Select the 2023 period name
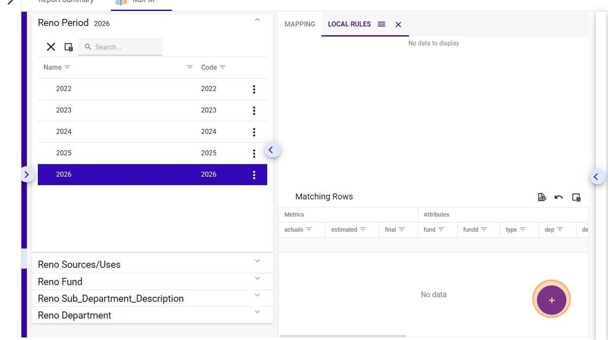The image size is (608, 340). [64, 110]
